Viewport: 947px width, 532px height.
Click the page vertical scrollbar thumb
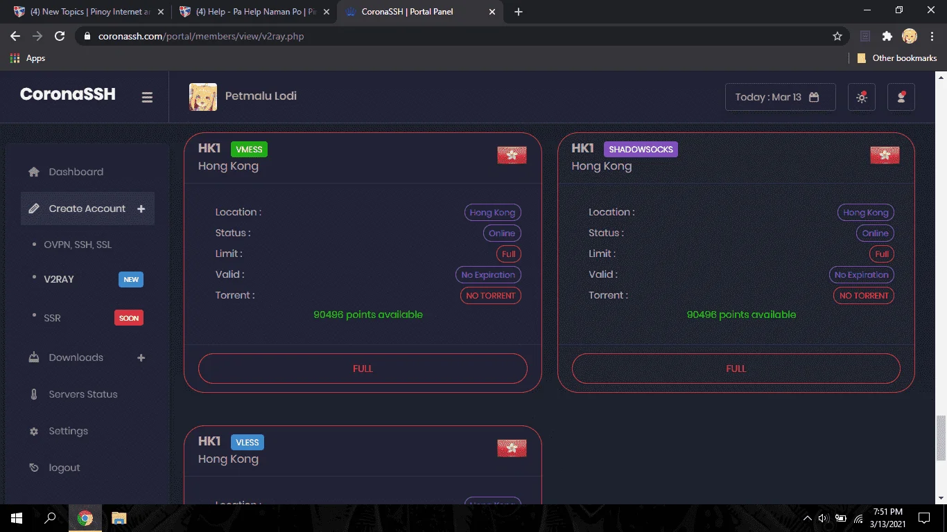[x=941, y=438]
